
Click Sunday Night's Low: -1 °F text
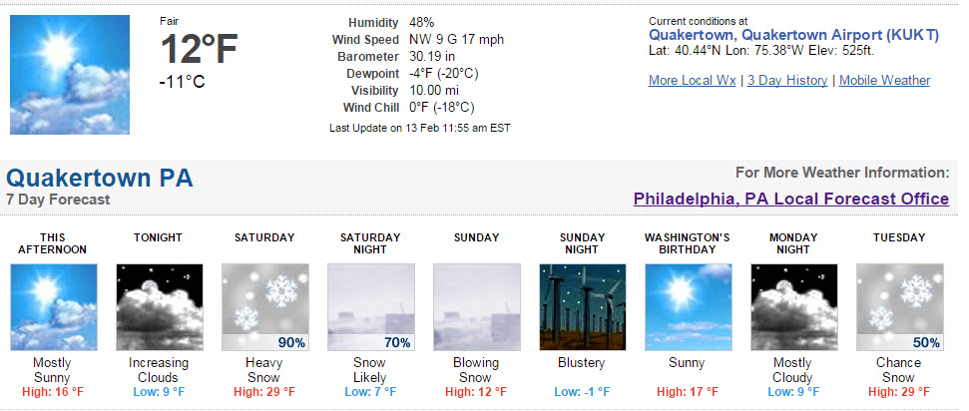tap(582, 392)
